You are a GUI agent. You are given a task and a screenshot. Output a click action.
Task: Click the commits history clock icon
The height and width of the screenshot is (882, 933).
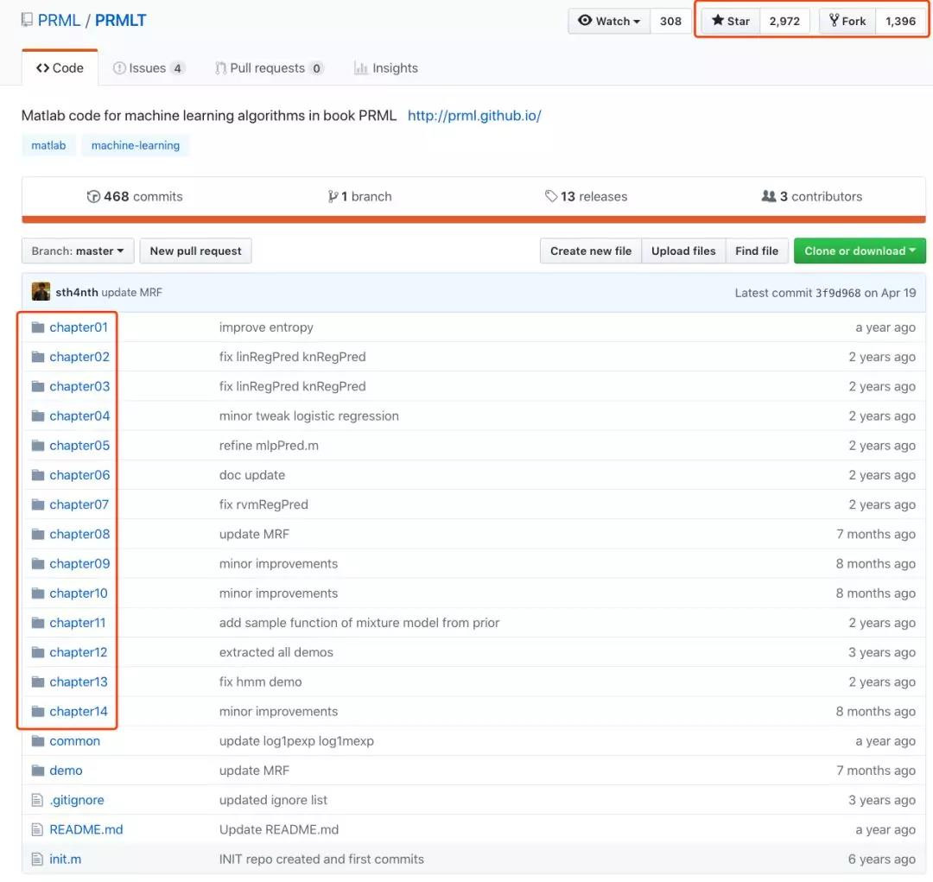(93, 197)
